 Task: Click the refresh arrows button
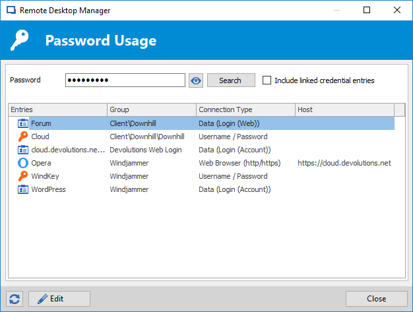click(15, 299)
